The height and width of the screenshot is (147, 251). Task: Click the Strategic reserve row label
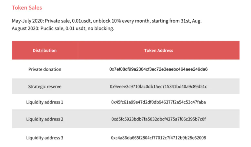45,86
